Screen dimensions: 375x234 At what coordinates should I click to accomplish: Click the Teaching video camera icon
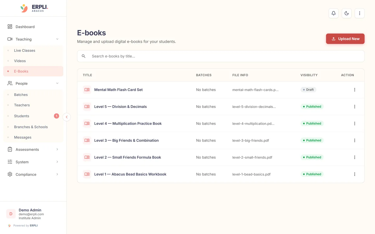pos(10,39)
